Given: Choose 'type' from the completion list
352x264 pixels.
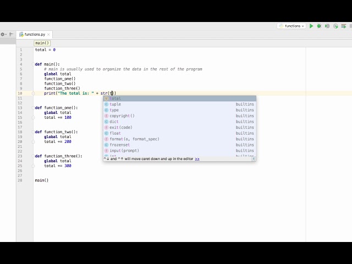Looking at the screenshot, I should point(180,110).
